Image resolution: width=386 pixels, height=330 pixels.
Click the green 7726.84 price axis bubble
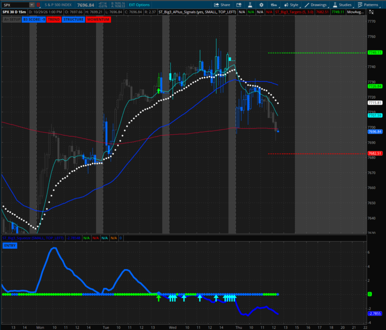tap(375, 86)
